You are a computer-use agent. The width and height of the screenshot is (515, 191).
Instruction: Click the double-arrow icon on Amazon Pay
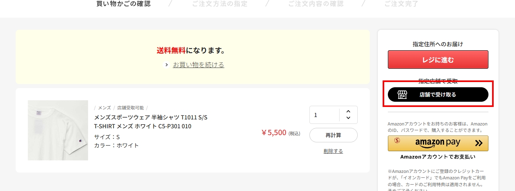(478, 143)
